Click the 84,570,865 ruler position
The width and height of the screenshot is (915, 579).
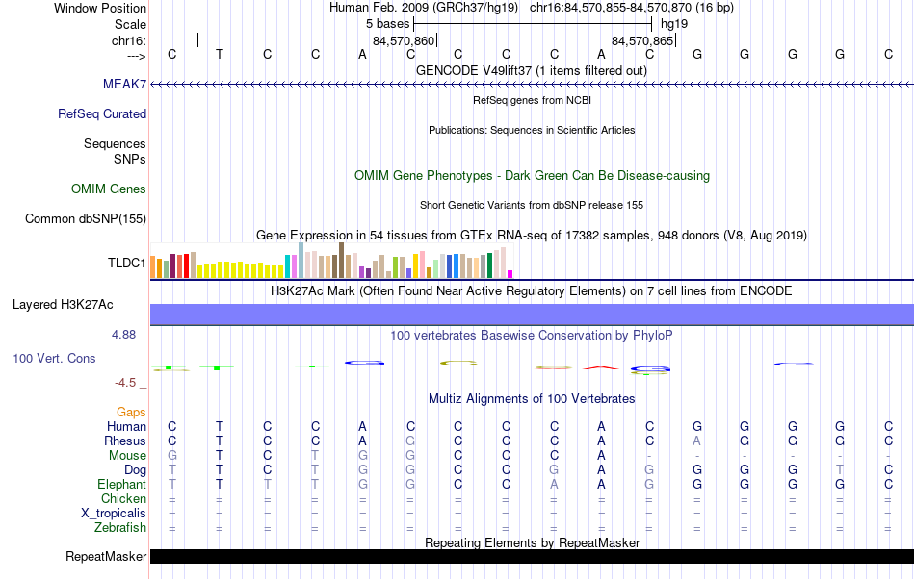click(x=642, y=40)
